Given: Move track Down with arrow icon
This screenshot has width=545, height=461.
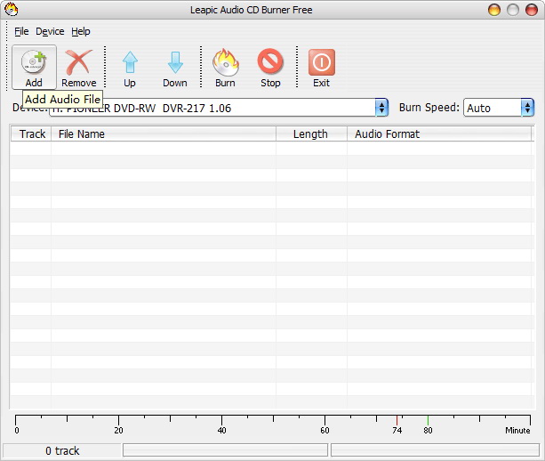Looking at the screenshot, I should [x=175, y=62].
